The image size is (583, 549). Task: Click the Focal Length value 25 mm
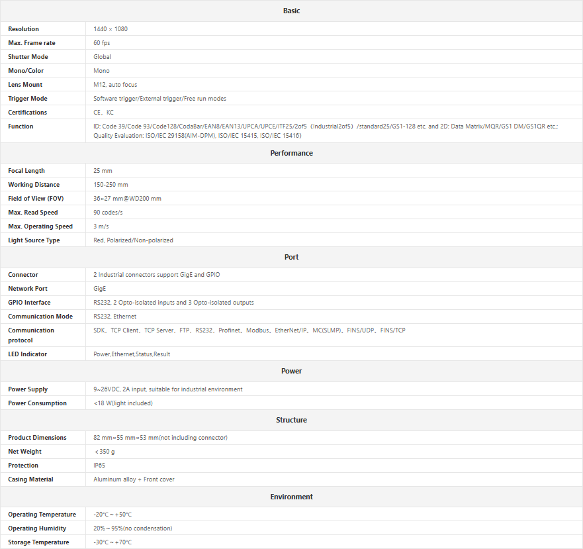point(103,171)
